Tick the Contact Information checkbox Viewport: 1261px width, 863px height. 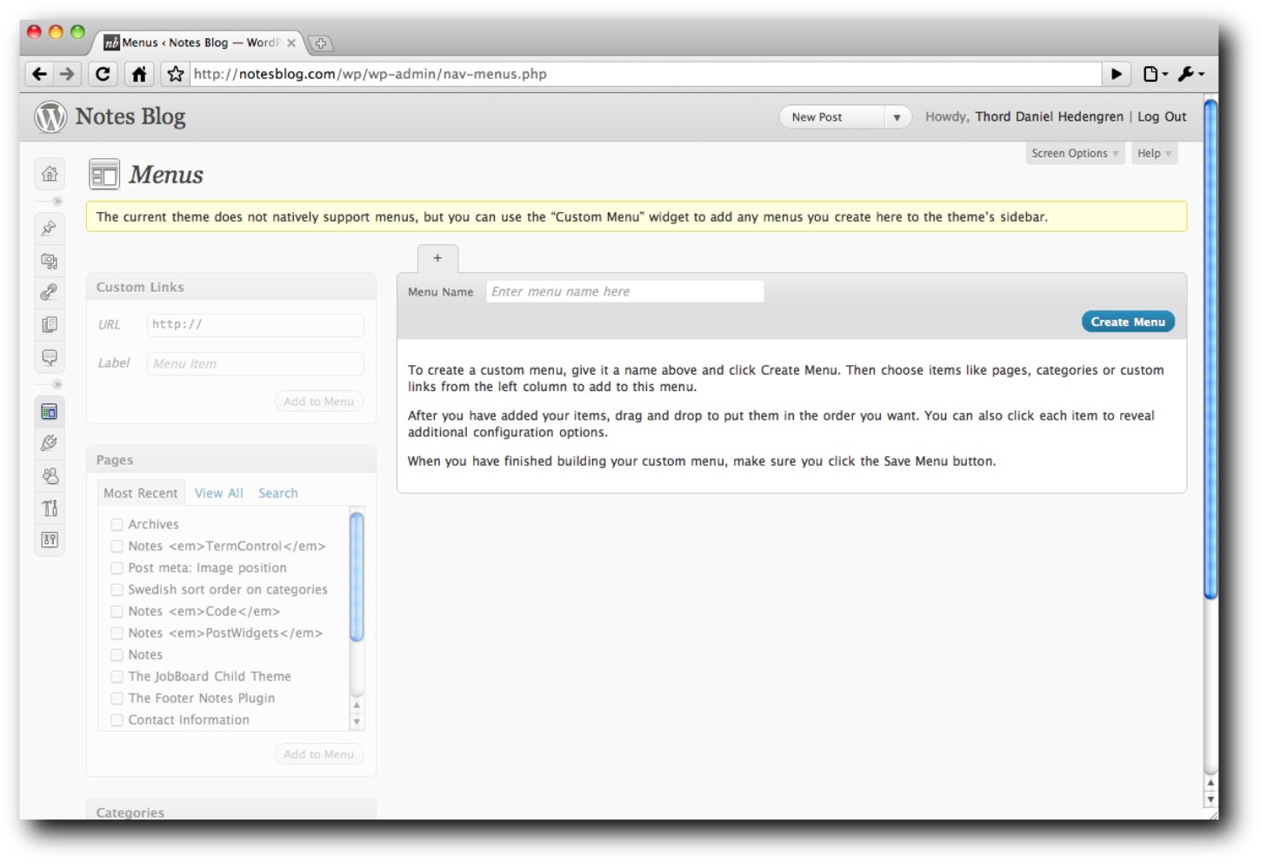pyautogui.click(x=117, y=720)
